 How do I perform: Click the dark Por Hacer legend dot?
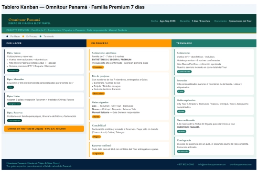[7, 36]
